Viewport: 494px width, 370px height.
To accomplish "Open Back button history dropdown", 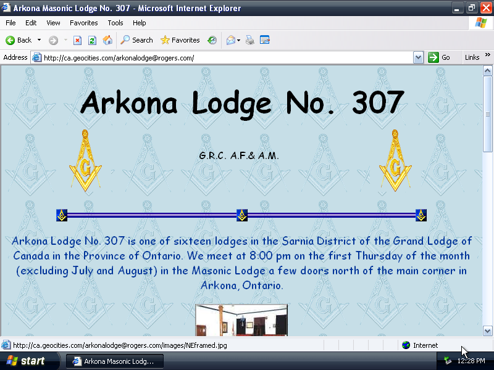I will click(39, 40).
